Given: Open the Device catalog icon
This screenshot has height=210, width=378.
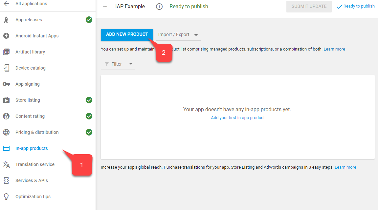Looking at the screenshot, I should tap(6, 68).
